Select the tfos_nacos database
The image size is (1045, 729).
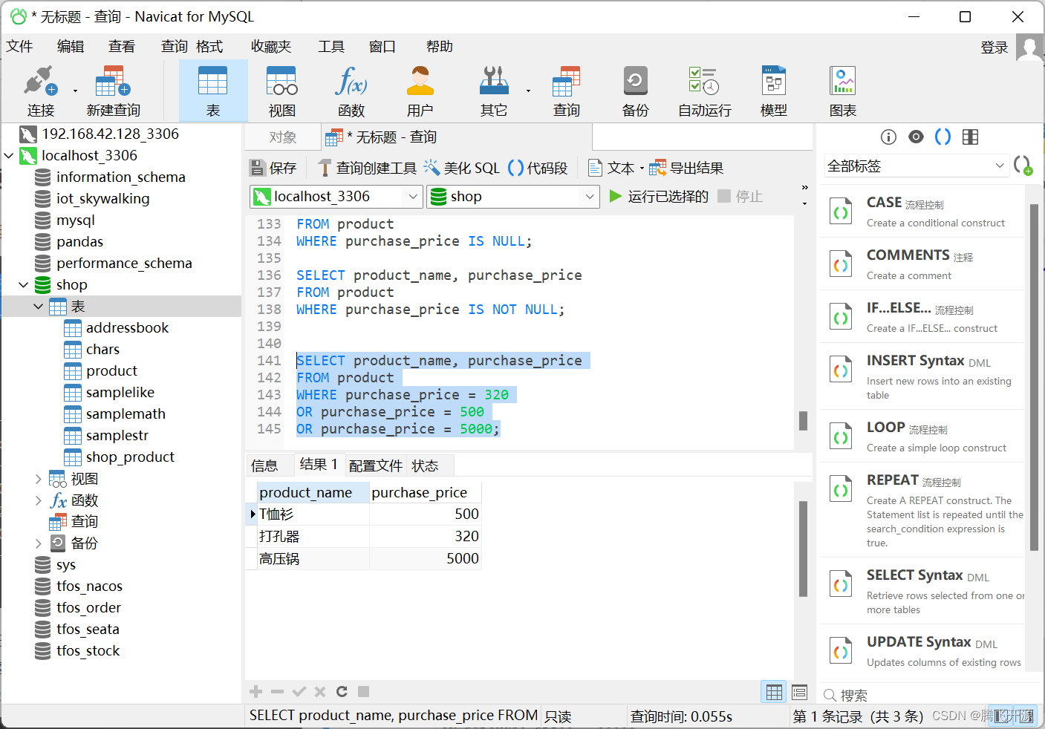coord(89,586)
